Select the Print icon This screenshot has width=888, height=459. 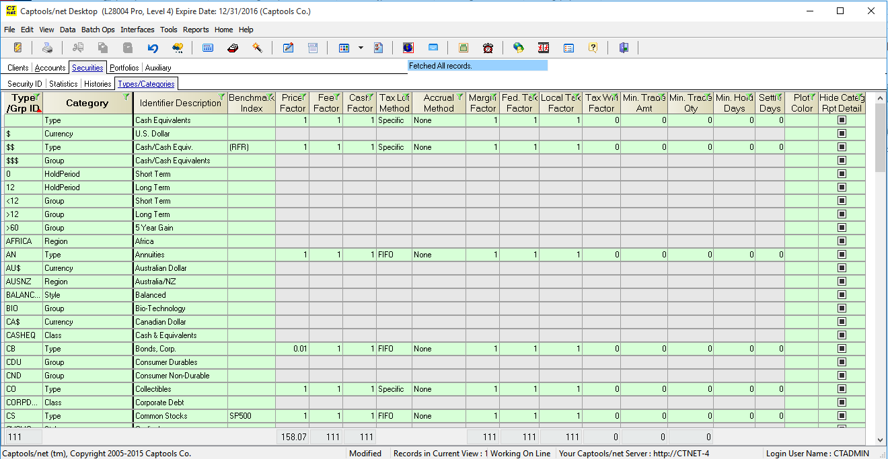[x=47, y=47]
